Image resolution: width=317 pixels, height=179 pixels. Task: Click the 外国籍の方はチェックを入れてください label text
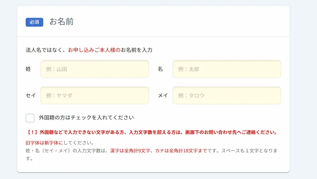tap(86, 118)
